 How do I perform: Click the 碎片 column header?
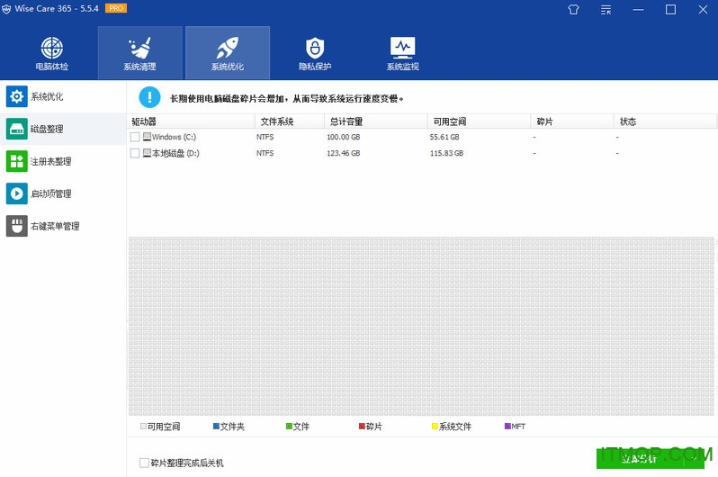(572, 121)
